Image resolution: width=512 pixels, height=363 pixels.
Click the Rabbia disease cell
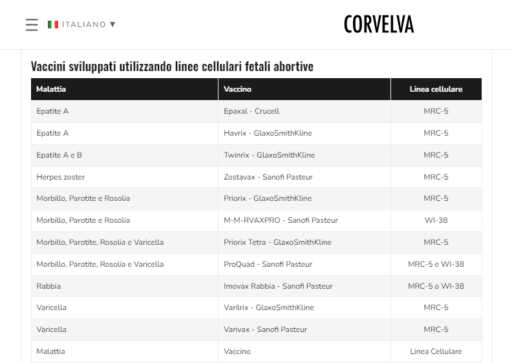(124, 286)
